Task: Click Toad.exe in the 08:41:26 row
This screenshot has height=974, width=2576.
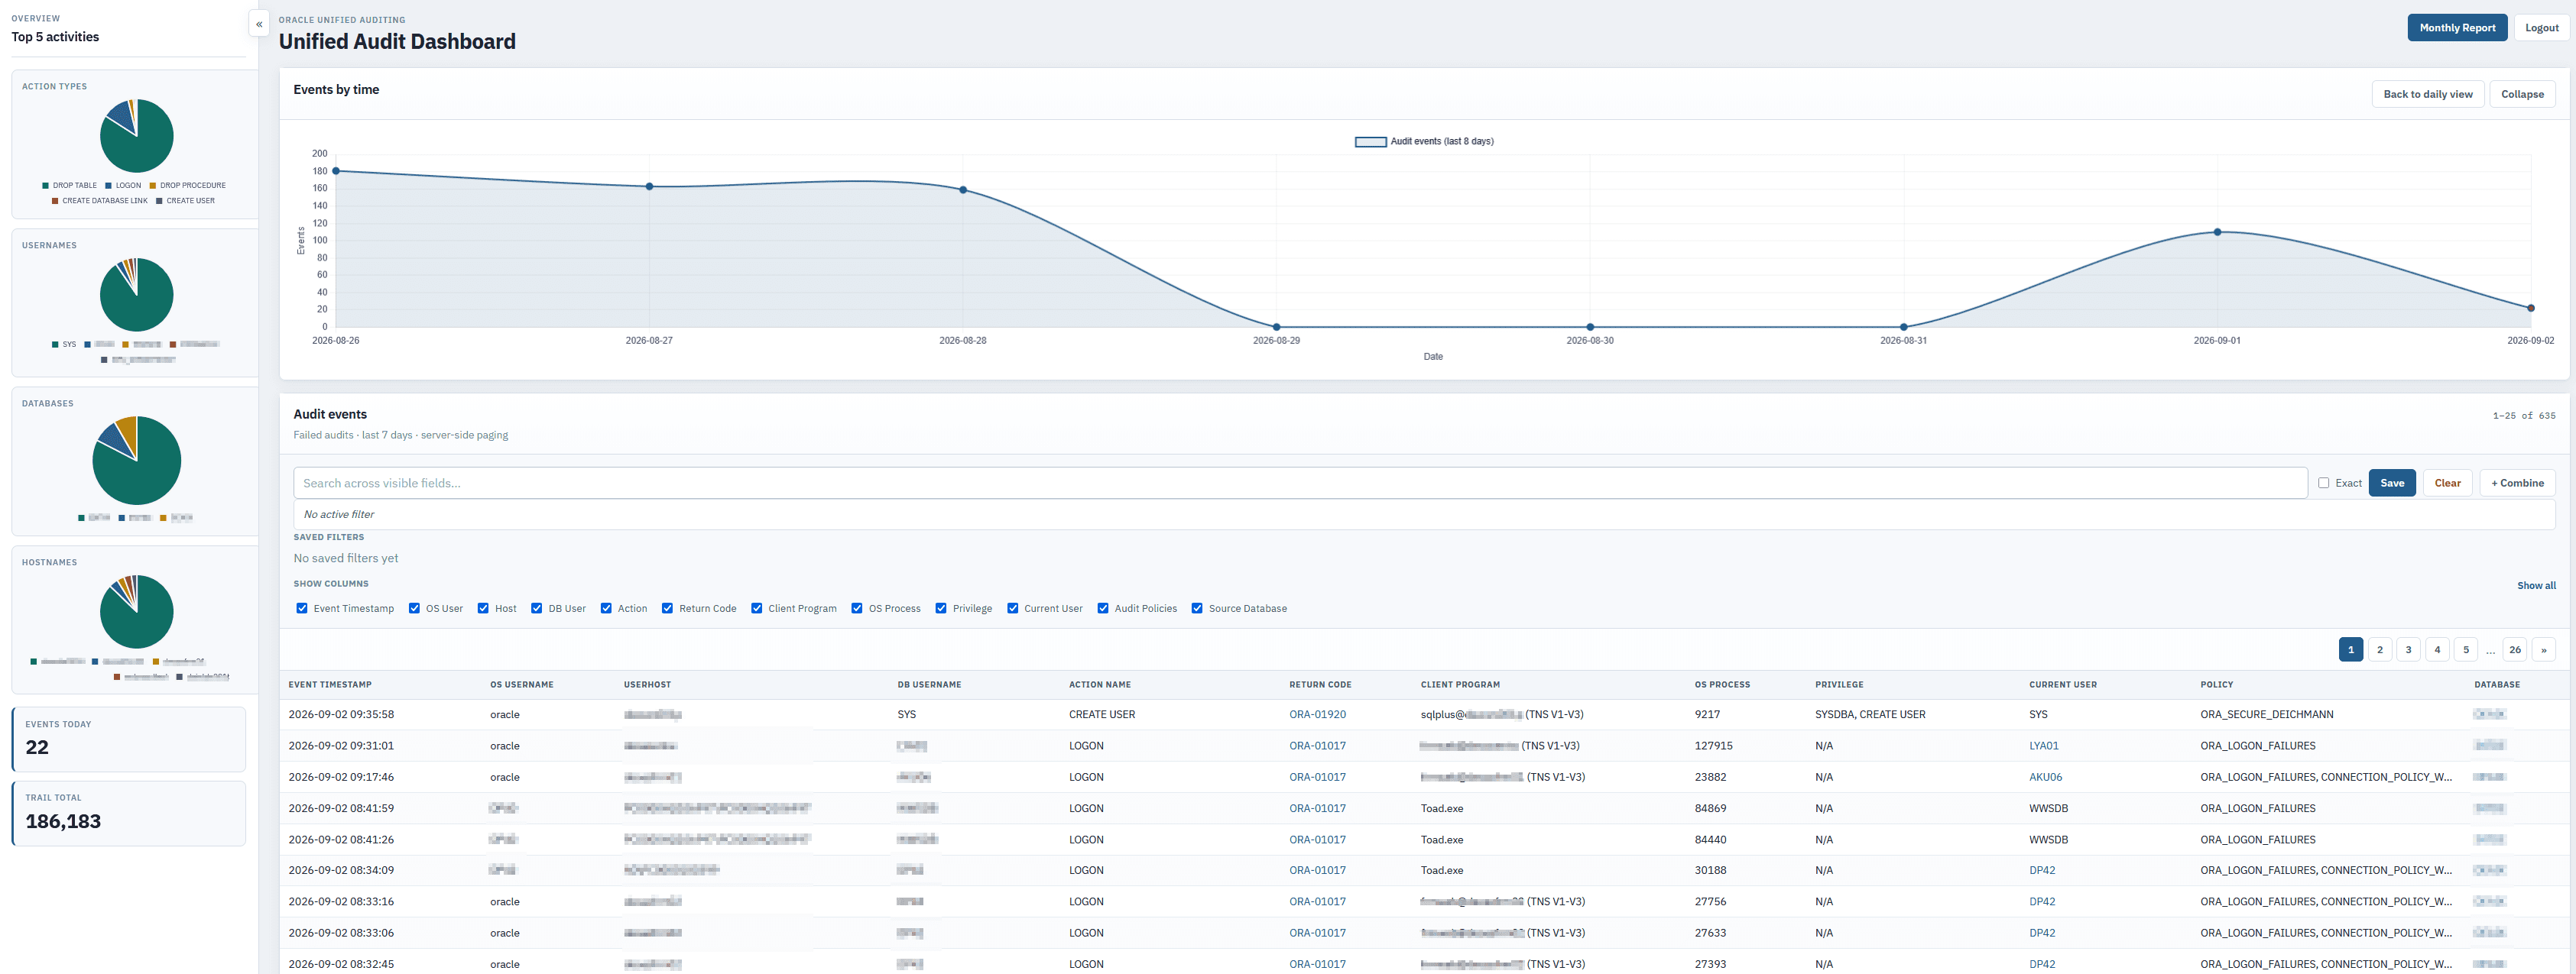Action: pos(1441,839)
